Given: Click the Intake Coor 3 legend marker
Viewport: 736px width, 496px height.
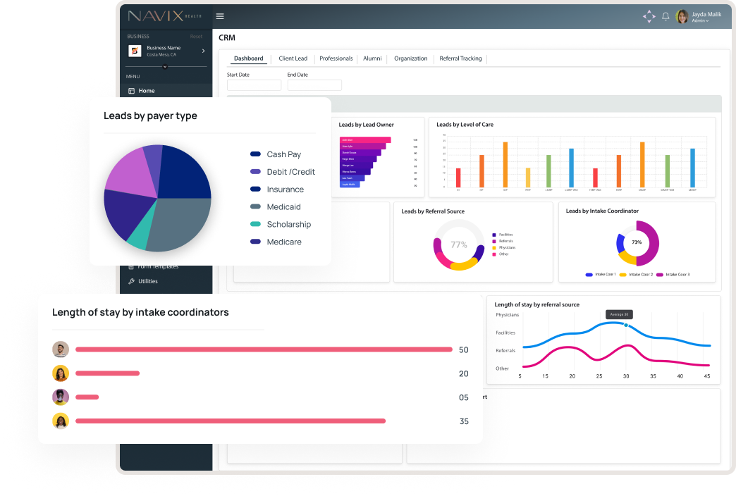Looking at the screenshot, I should [x=659, y=275].
